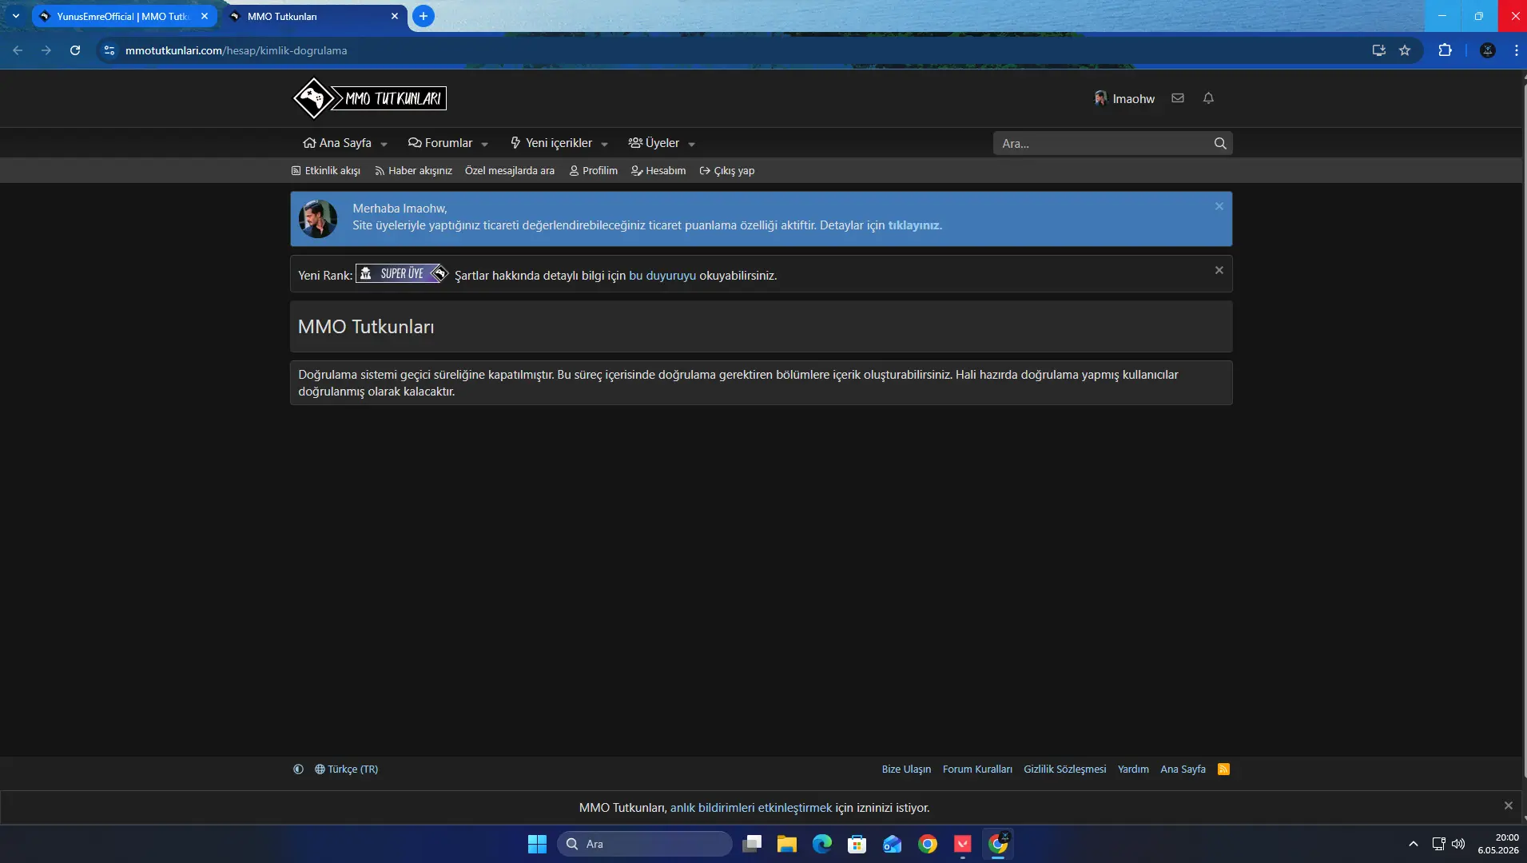Click the search magnifier icon
Screen dimensions: 1527x863
click(x=1220, y=144)
